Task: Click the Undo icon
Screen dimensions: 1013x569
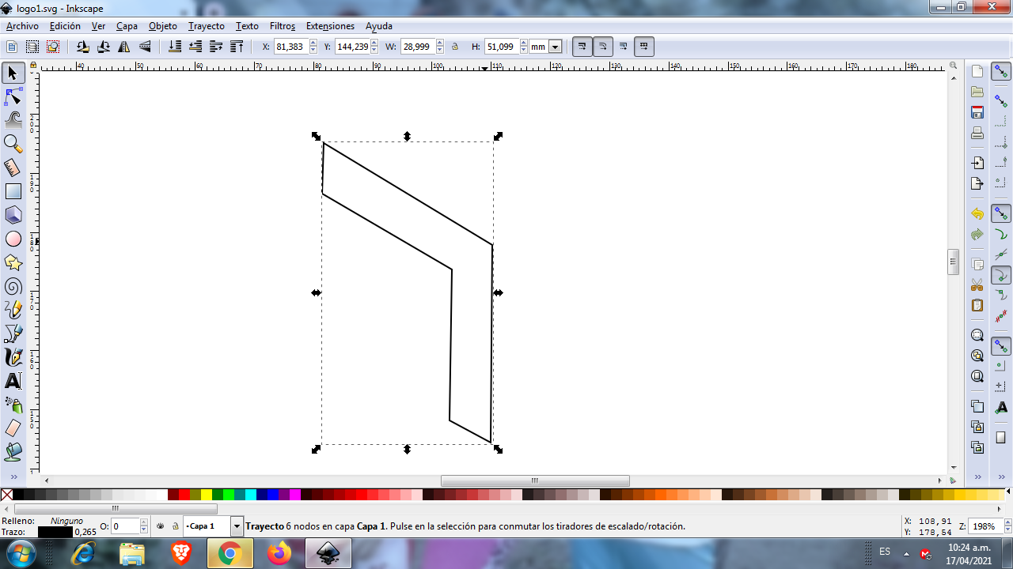Action: (977, 214)
